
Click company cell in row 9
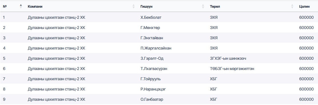coord(56,100)
